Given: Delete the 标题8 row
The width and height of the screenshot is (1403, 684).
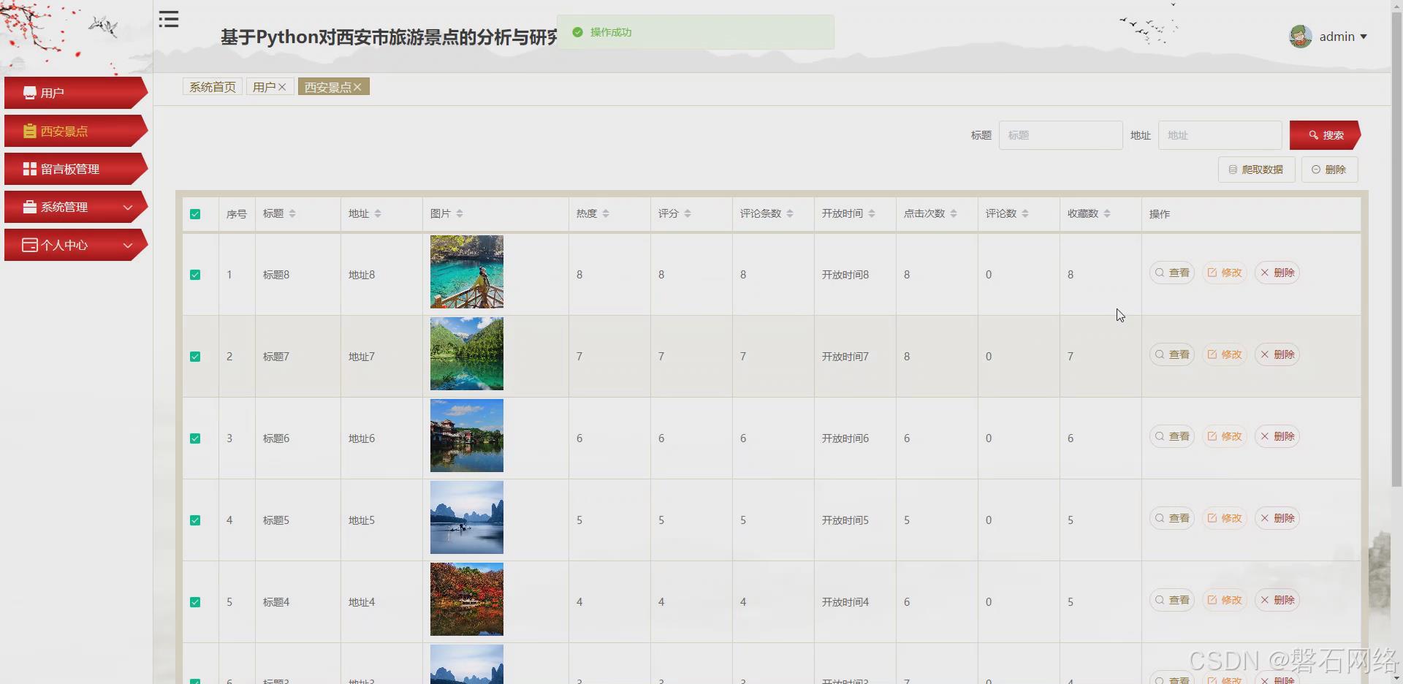Looking at the screenshot, I should 1277,273.
